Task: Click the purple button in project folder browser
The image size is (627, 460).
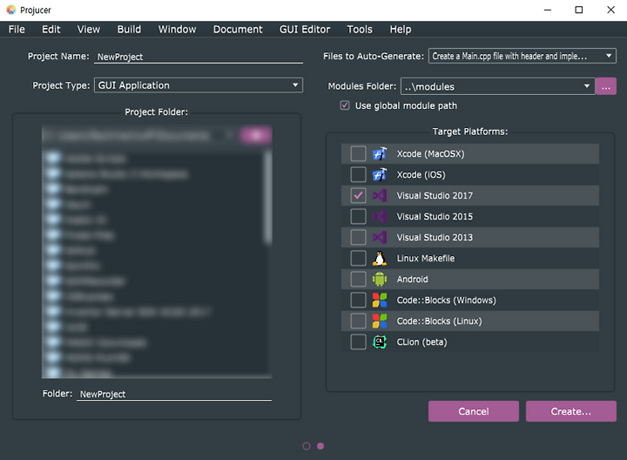Action: click(256, 136)
